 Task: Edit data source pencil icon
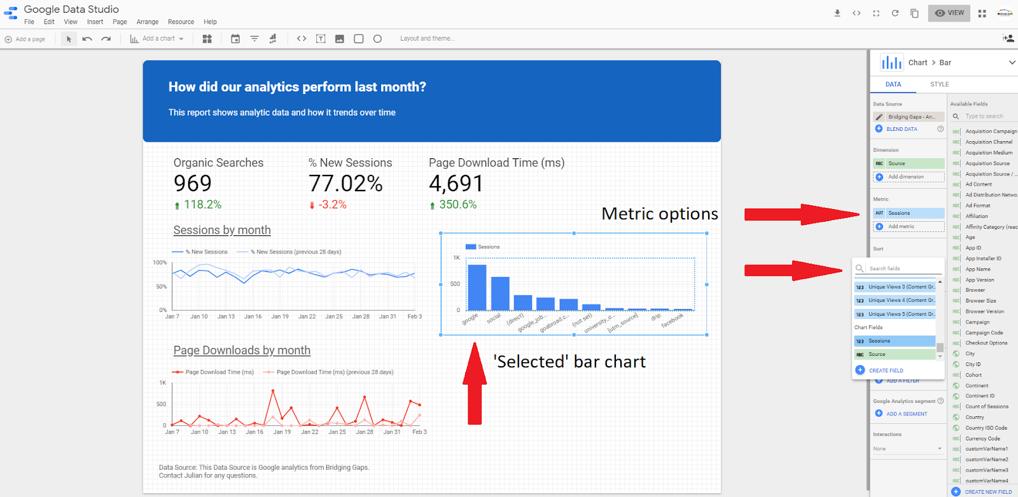879,117
